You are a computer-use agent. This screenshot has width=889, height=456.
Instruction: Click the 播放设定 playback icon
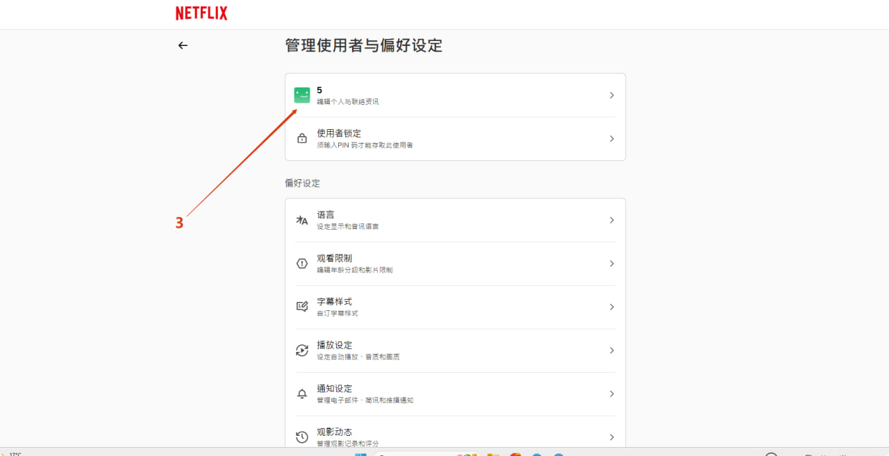coord(302,351)
